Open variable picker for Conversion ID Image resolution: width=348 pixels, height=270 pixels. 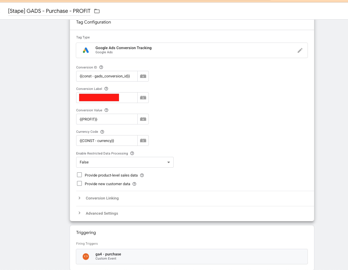tap(143, 76)
